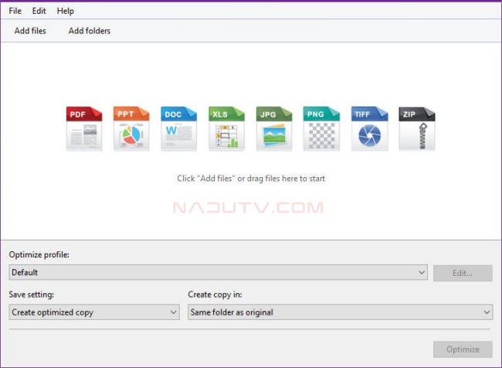Choose Add files in the toolbar

tap(30, 31)
